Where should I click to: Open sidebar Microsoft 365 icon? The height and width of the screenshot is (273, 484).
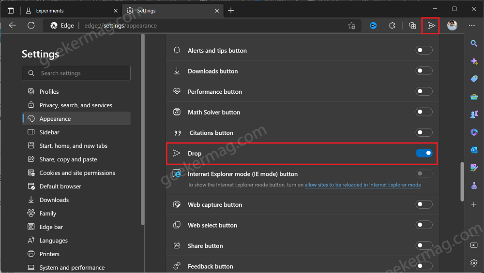point(474,132)
